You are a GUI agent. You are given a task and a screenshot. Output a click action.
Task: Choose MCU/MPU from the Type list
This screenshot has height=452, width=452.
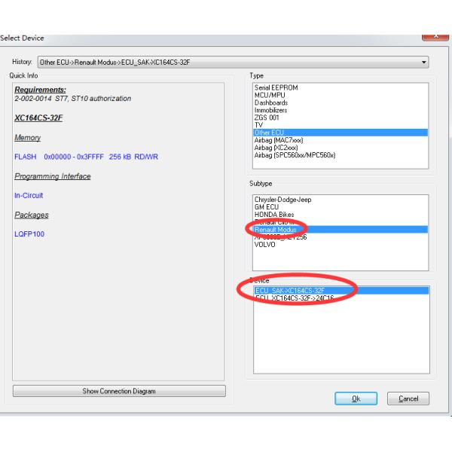[271, 96]
